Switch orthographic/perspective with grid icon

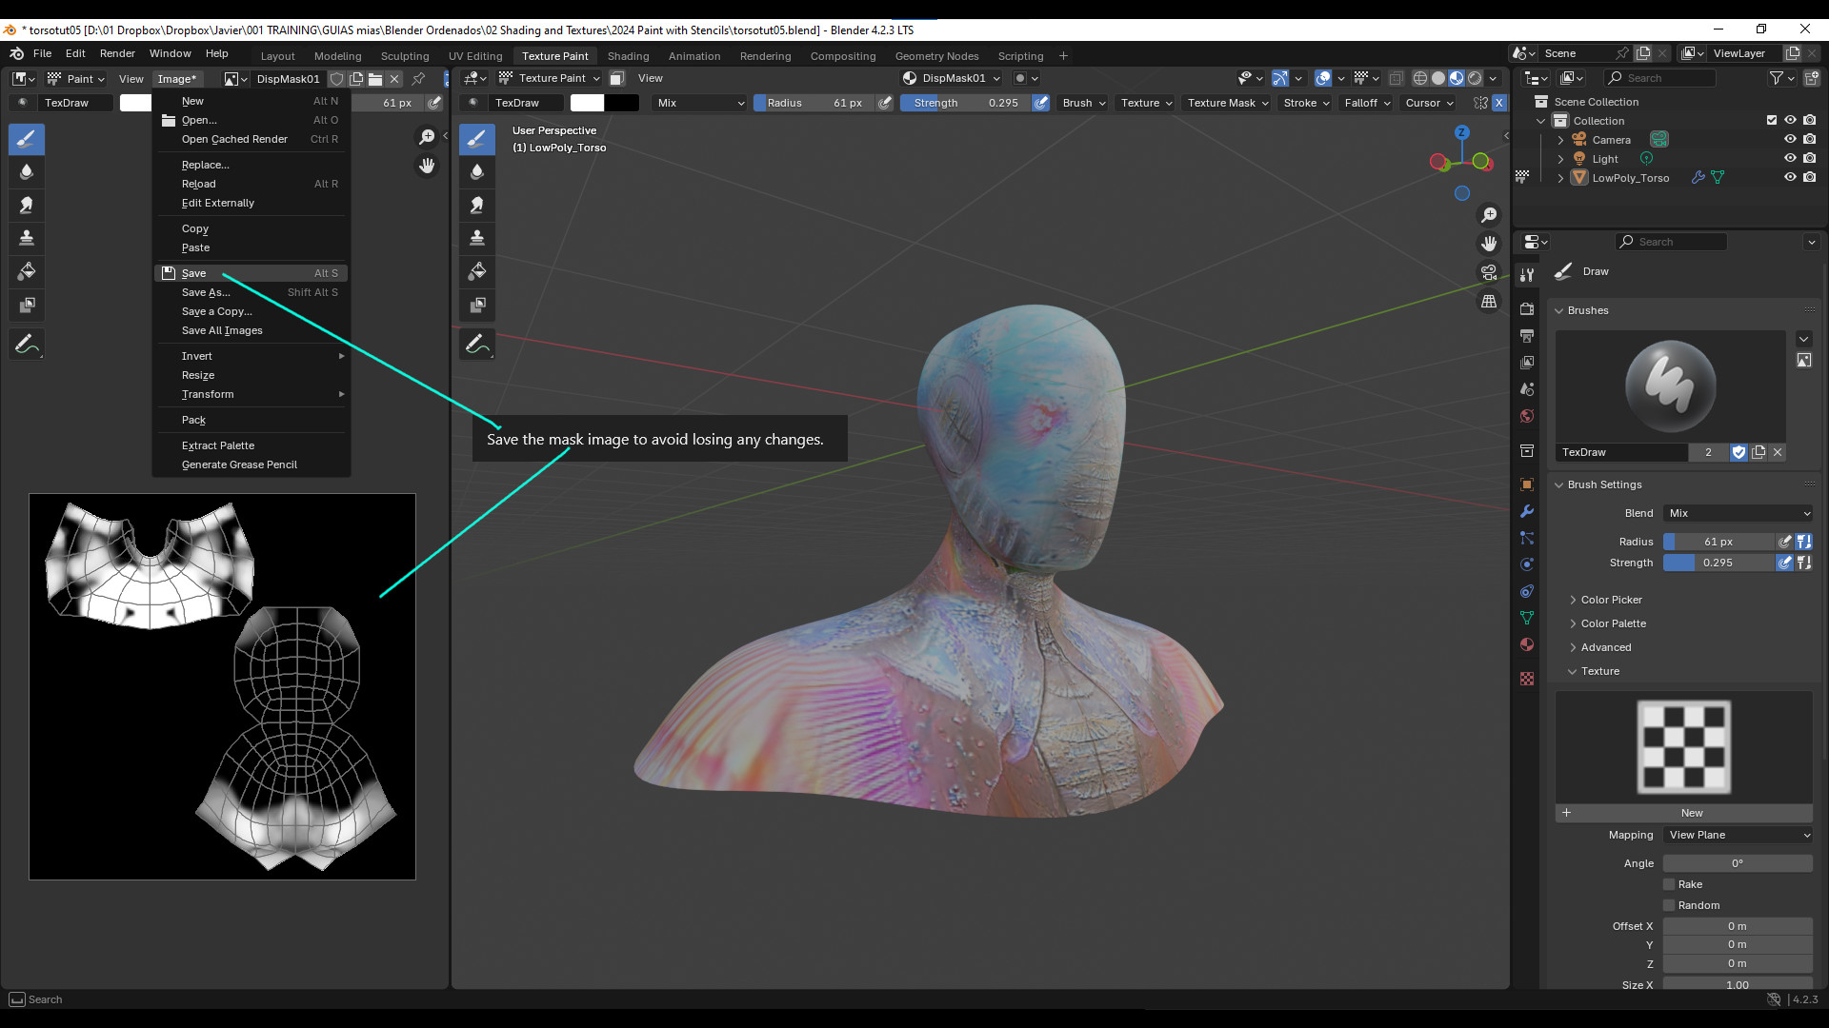tap(1489, 301)
